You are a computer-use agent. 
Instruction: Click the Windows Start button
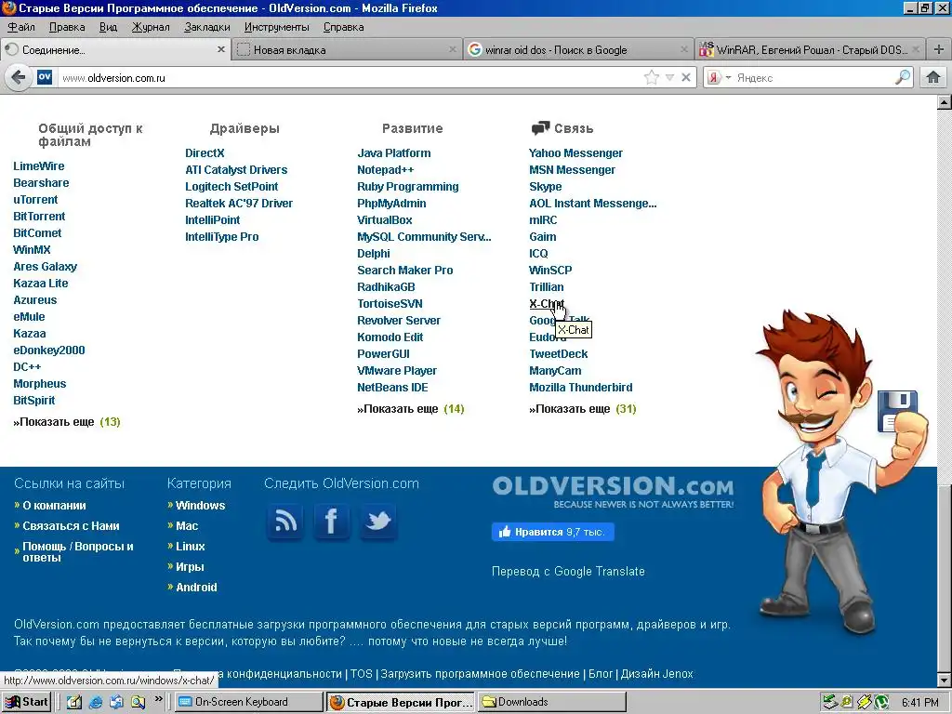tap(27, 702)
